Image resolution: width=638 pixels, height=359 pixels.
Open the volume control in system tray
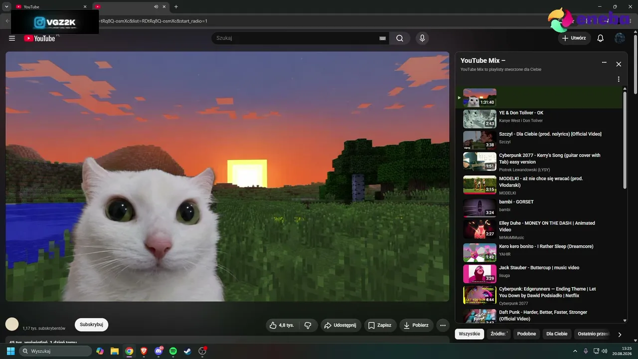[605, 351]
